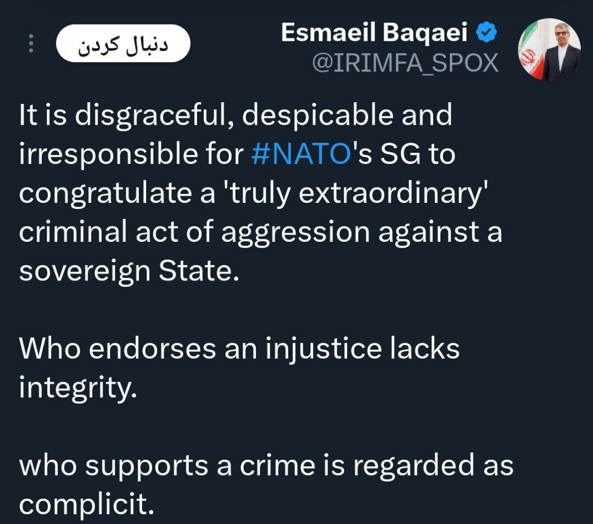Click the text 'criminal act of aggression'
593x524 pixels.
point(194,232)
